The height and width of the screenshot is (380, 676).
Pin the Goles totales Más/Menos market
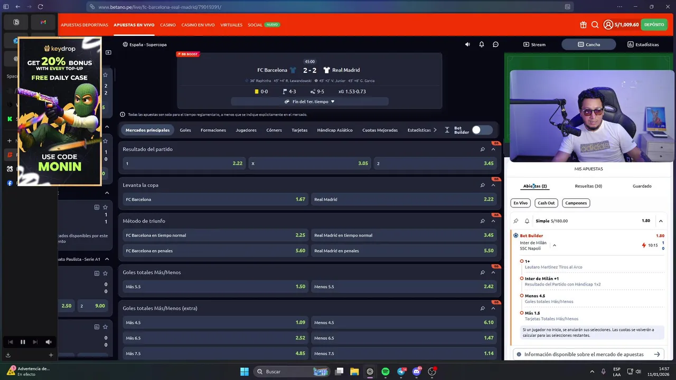pos(482,272)
